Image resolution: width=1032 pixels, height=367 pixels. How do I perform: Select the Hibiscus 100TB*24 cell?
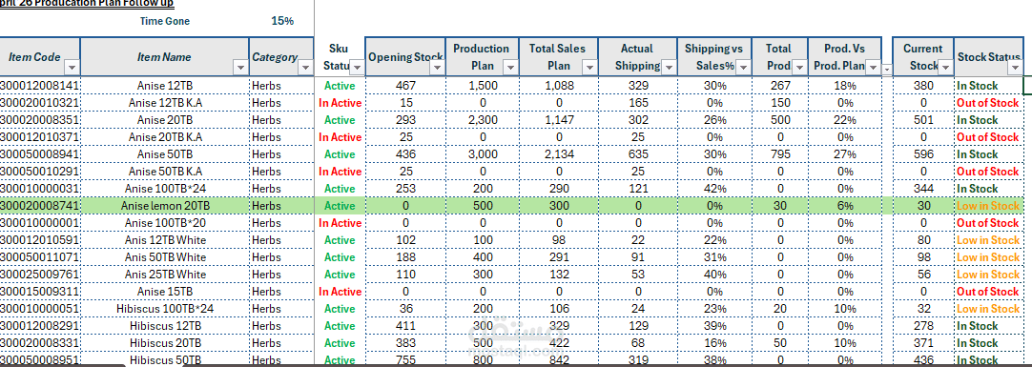pyautogui.click(x=165, y=309)
